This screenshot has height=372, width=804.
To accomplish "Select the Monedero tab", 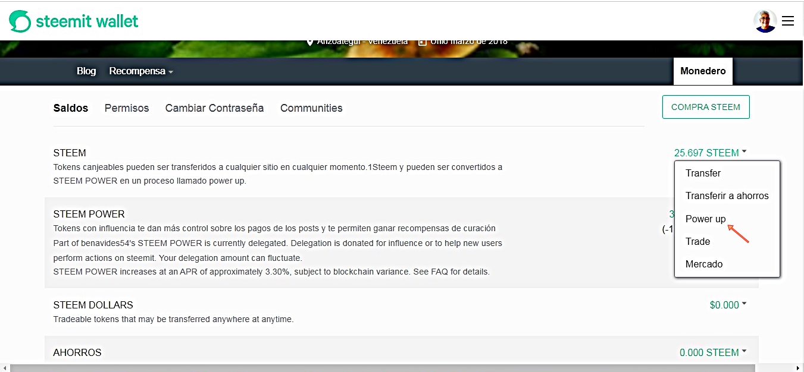I will 703,71.
